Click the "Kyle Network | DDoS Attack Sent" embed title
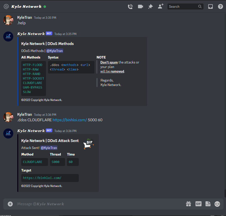Viewport: 226px width, 216px height. [x=50, y=141]
